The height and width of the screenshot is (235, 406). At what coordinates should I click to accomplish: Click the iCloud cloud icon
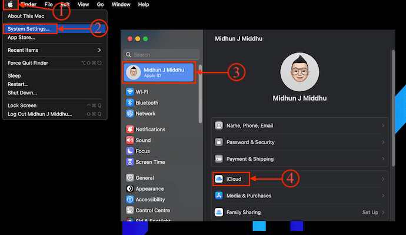219,179
